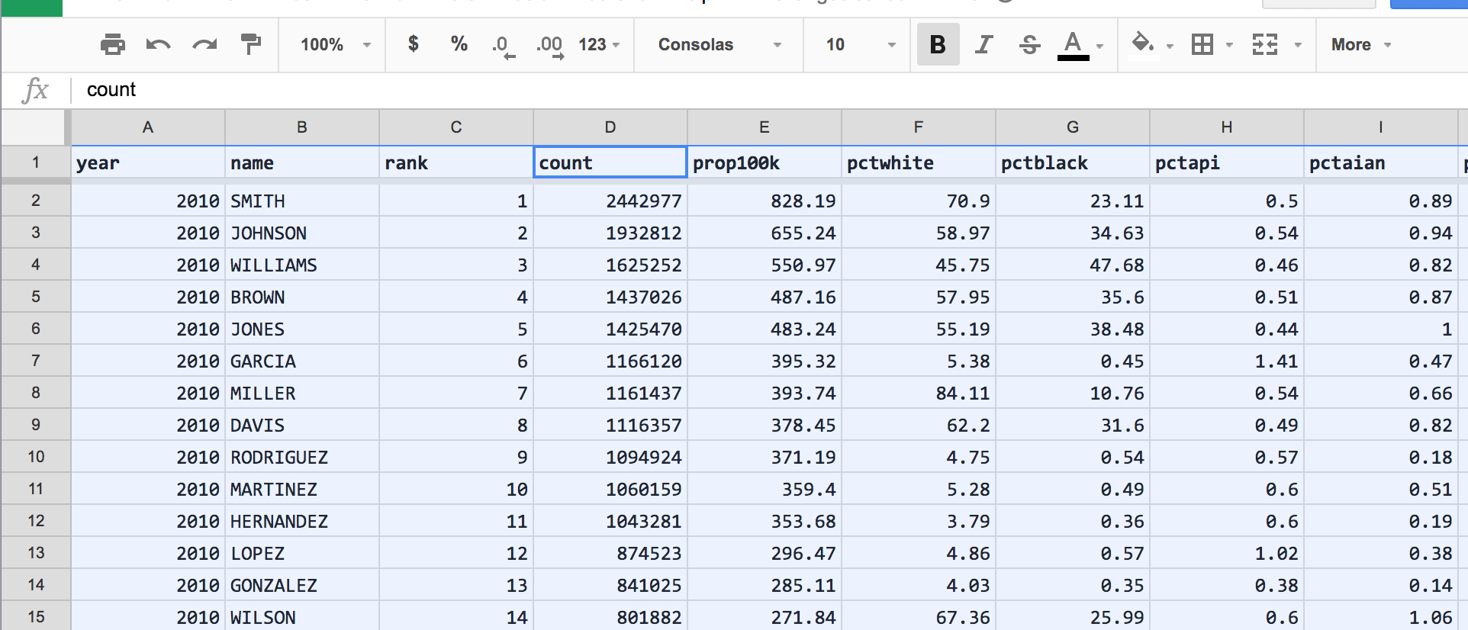Click the rank cell in the MILLER row
This screenshot has height=630, width=1468.
pos(456,393)
